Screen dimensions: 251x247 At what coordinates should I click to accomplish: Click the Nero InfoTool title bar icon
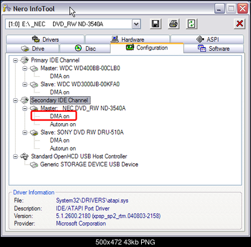(x=7, y=8)
